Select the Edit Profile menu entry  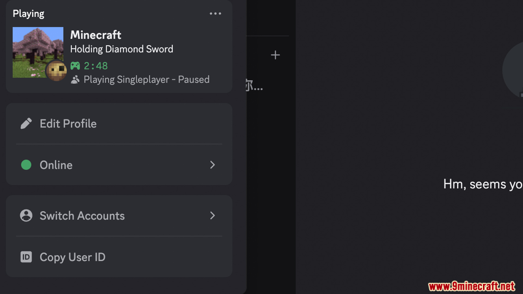click(x=68, y=124)
